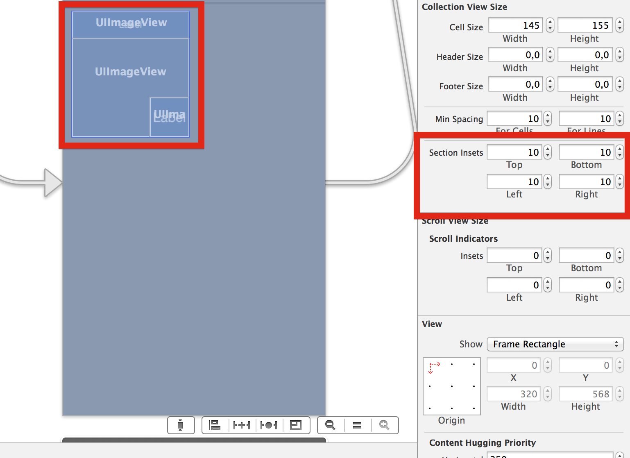Edit Cell Size Width field
630x458 pixels.
(516, 25)
